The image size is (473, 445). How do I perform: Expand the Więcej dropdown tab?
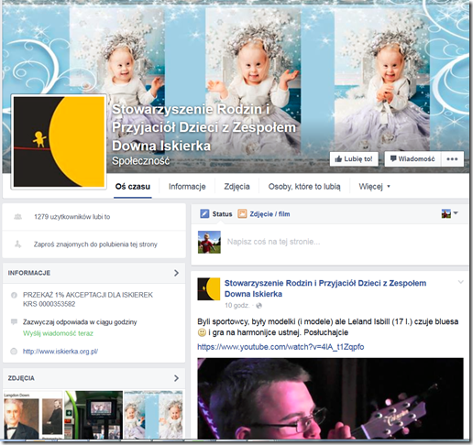click(x=374, y=187)
